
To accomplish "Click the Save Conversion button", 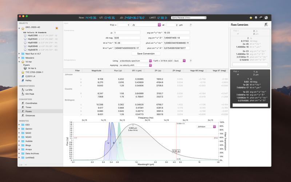I will click(x=146, y=54).
